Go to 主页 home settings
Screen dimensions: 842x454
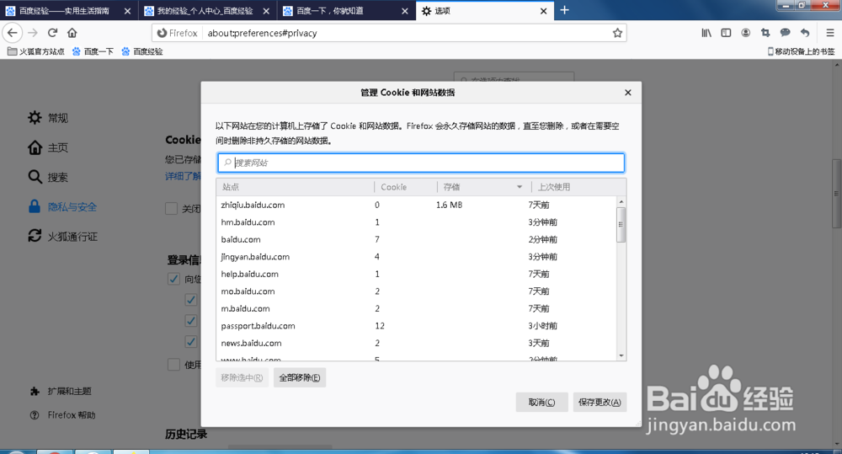pyautogui.click(x=48, y=147)
